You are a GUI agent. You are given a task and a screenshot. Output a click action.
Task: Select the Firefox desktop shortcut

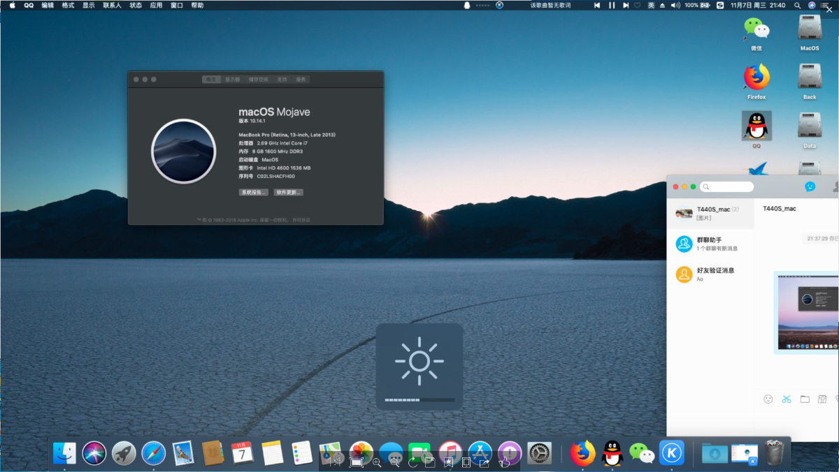click(x=756, y=82)
